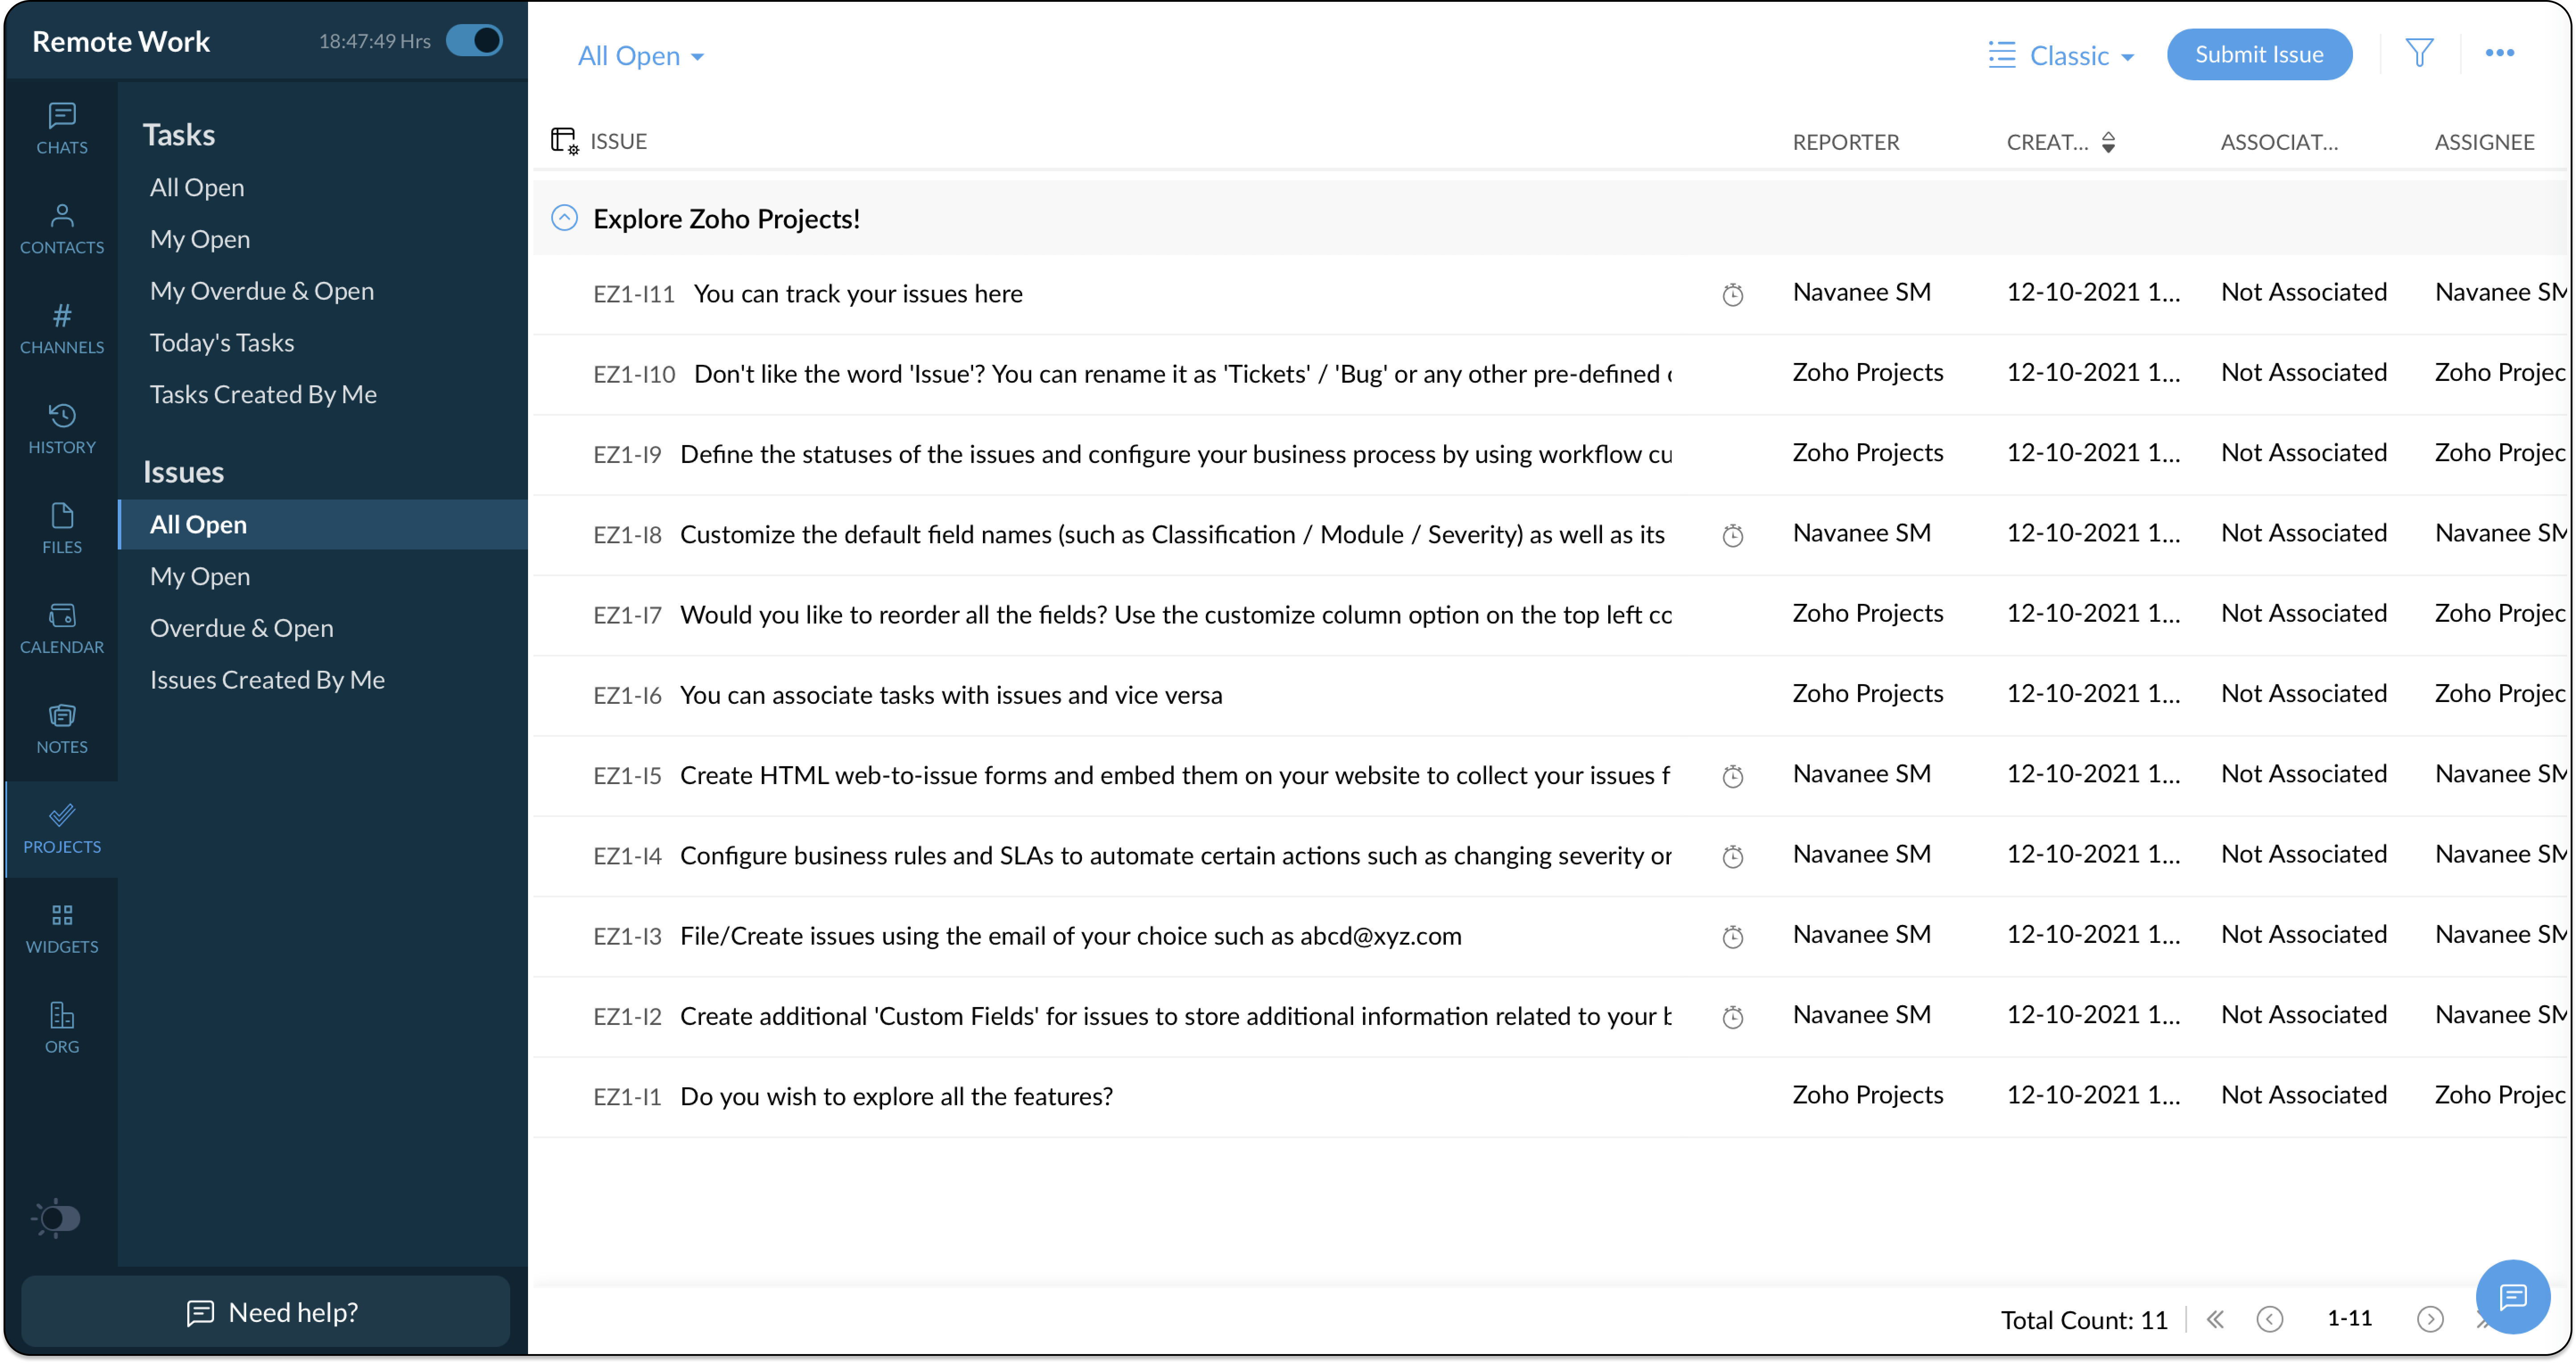The image size is (2576, 1363).
Task: Open issue 'Do you wish to explore all the features?'
Action: (x=896, y=1097)
